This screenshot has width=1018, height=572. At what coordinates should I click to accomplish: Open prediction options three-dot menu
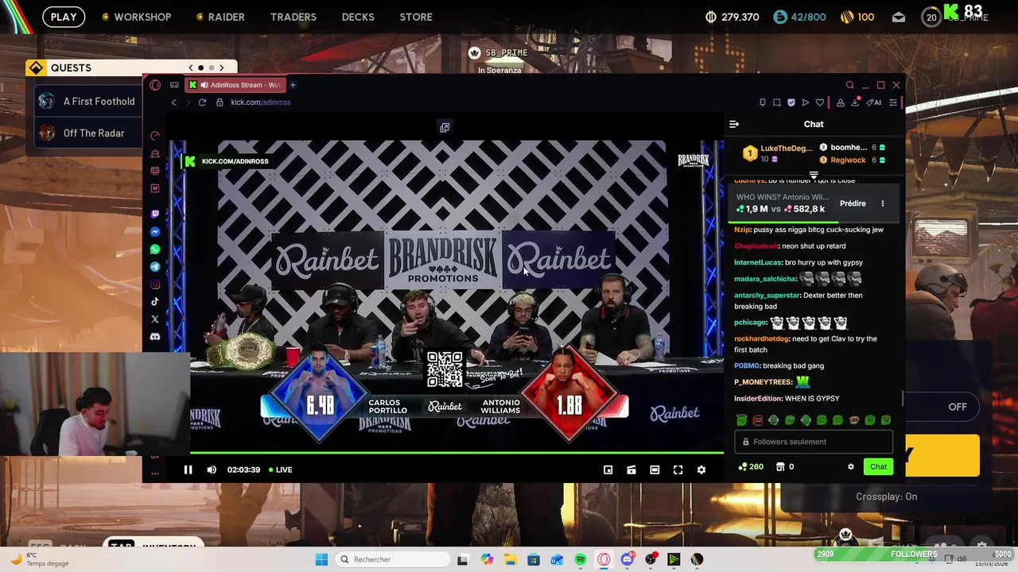882,203
